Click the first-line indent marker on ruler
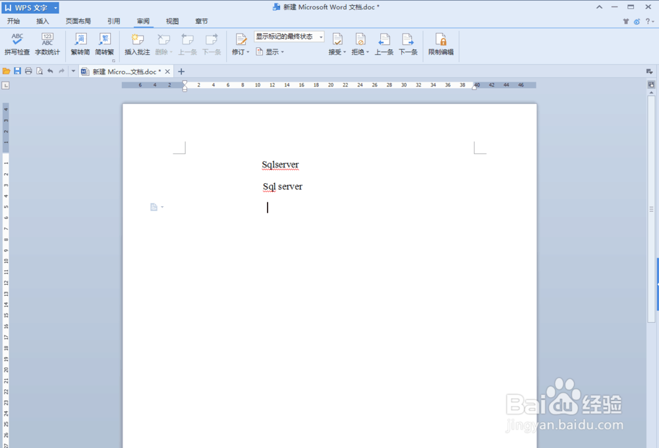This screenshot has width=659, height=448. (x=185, y=83)
